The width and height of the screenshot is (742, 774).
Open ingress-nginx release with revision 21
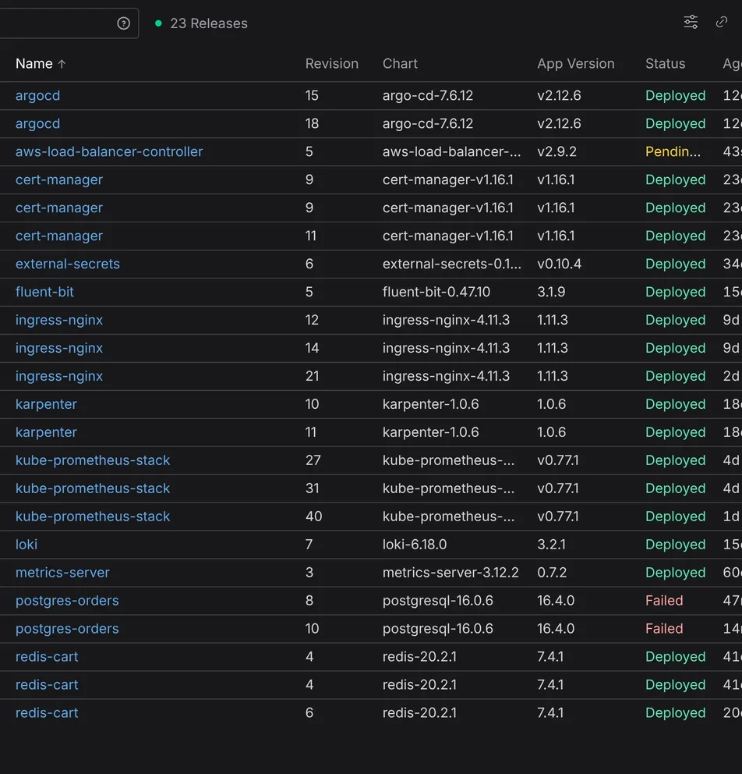click(59, 376)
